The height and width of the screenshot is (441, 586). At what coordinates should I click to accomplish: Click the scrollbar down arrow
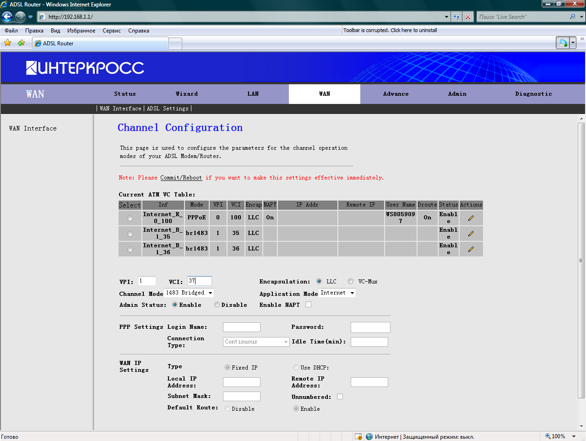point(581,426)
